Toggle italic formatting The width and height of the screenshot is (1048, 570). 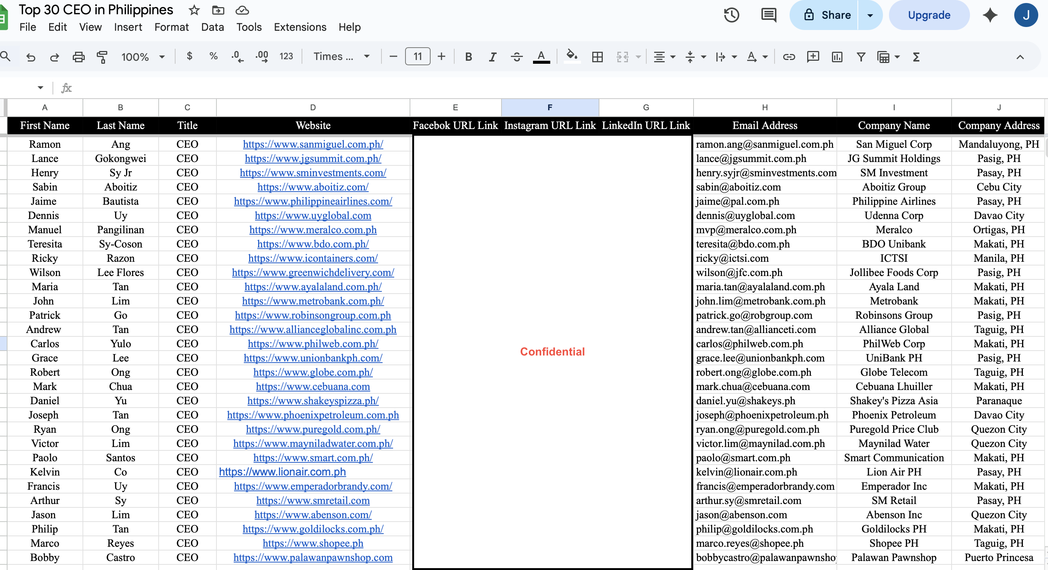click(492, 57)
